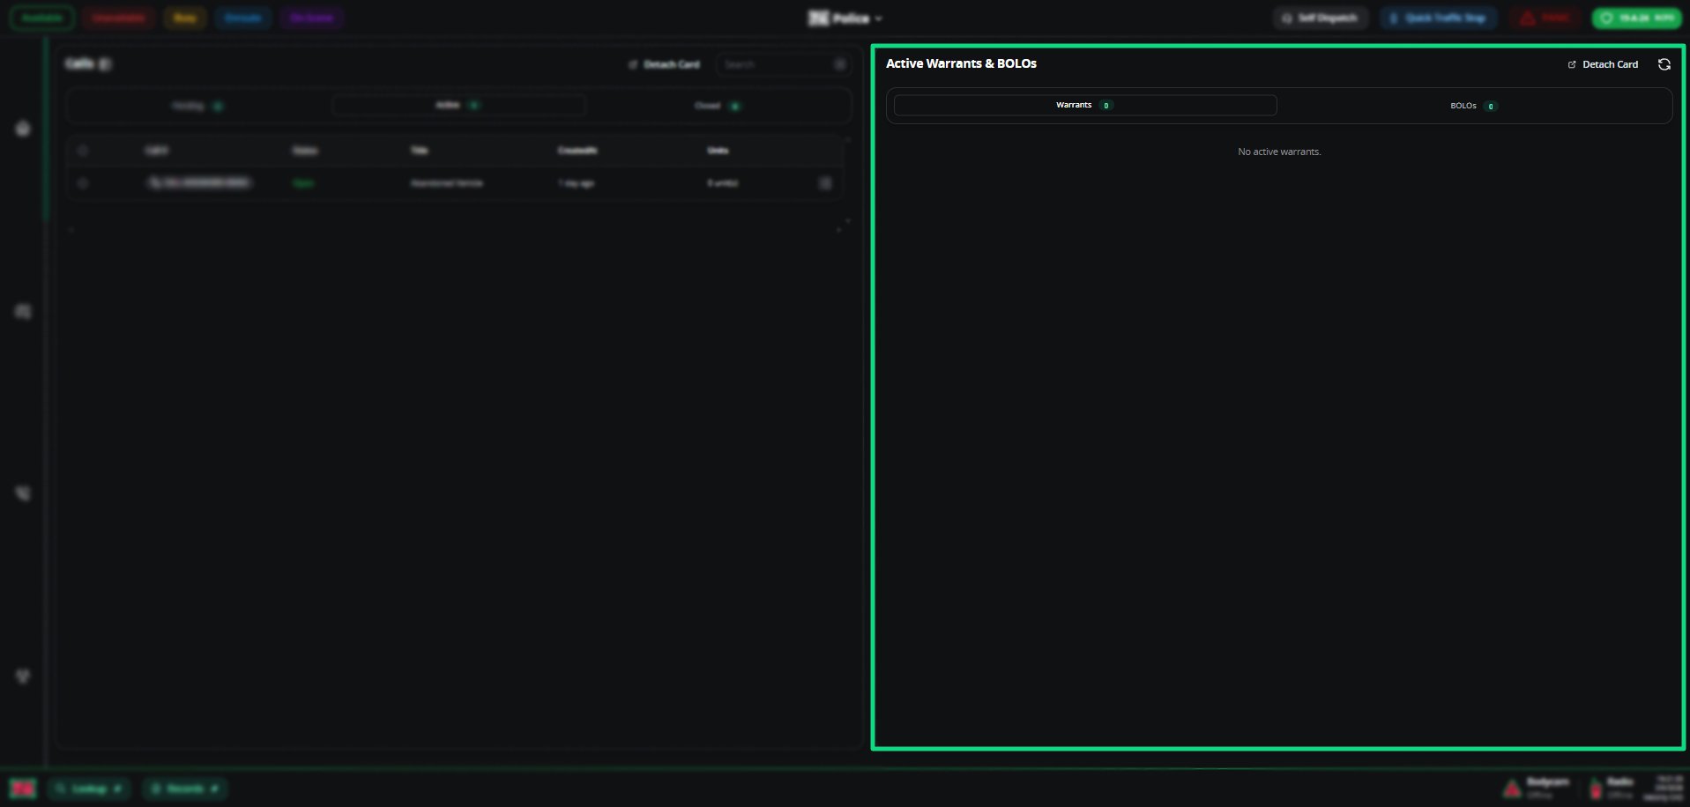This screenshot has width=1690, height=807.
Task: Detach the Calls card
Action: [x=664, y=64]
